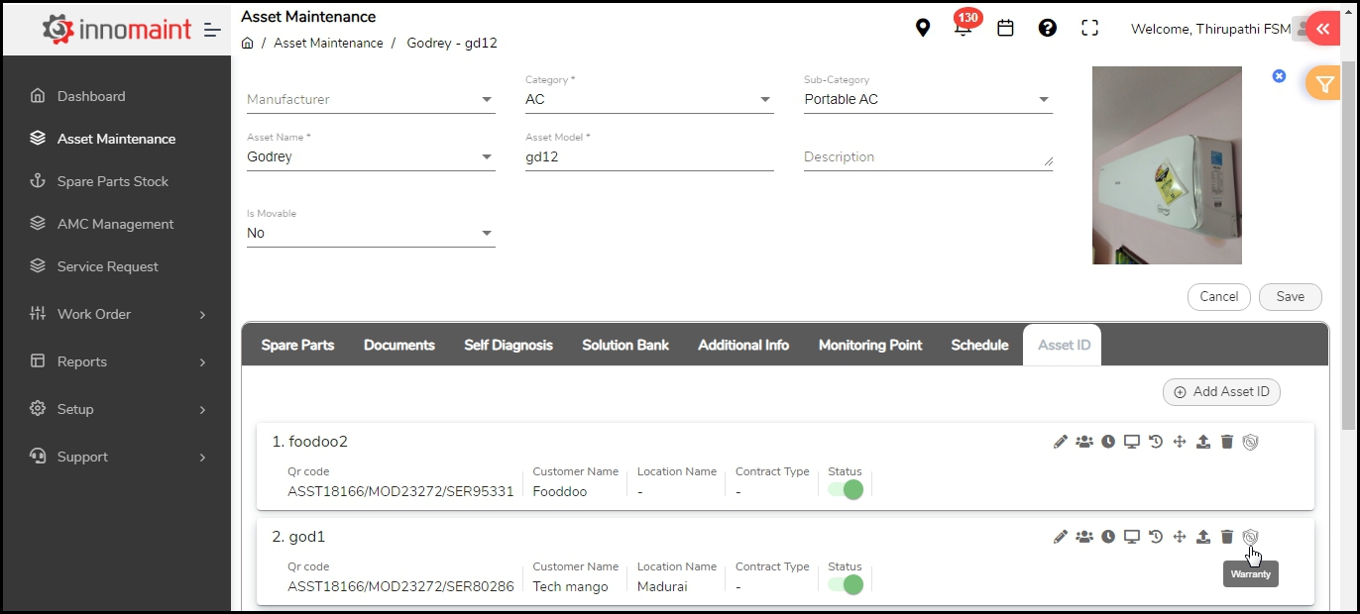Open the calendar icon in top bar
The width and height of the screenshot is (1360, 614).
[1005, 28]
